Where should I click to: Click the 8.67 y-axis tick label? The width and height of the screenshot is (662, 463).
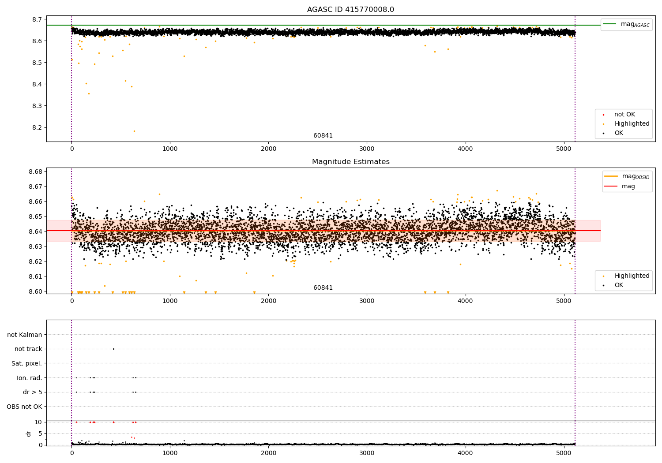(x=35, y=187)
